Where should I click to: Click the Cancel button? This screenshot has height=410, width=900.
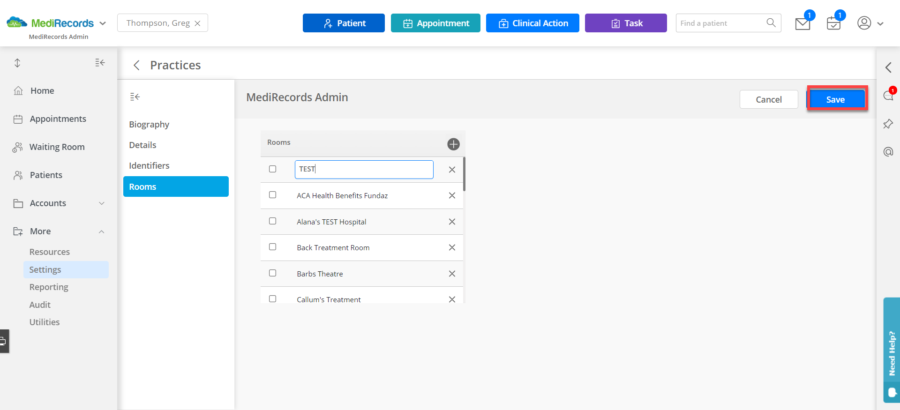[x=769, y=99]
